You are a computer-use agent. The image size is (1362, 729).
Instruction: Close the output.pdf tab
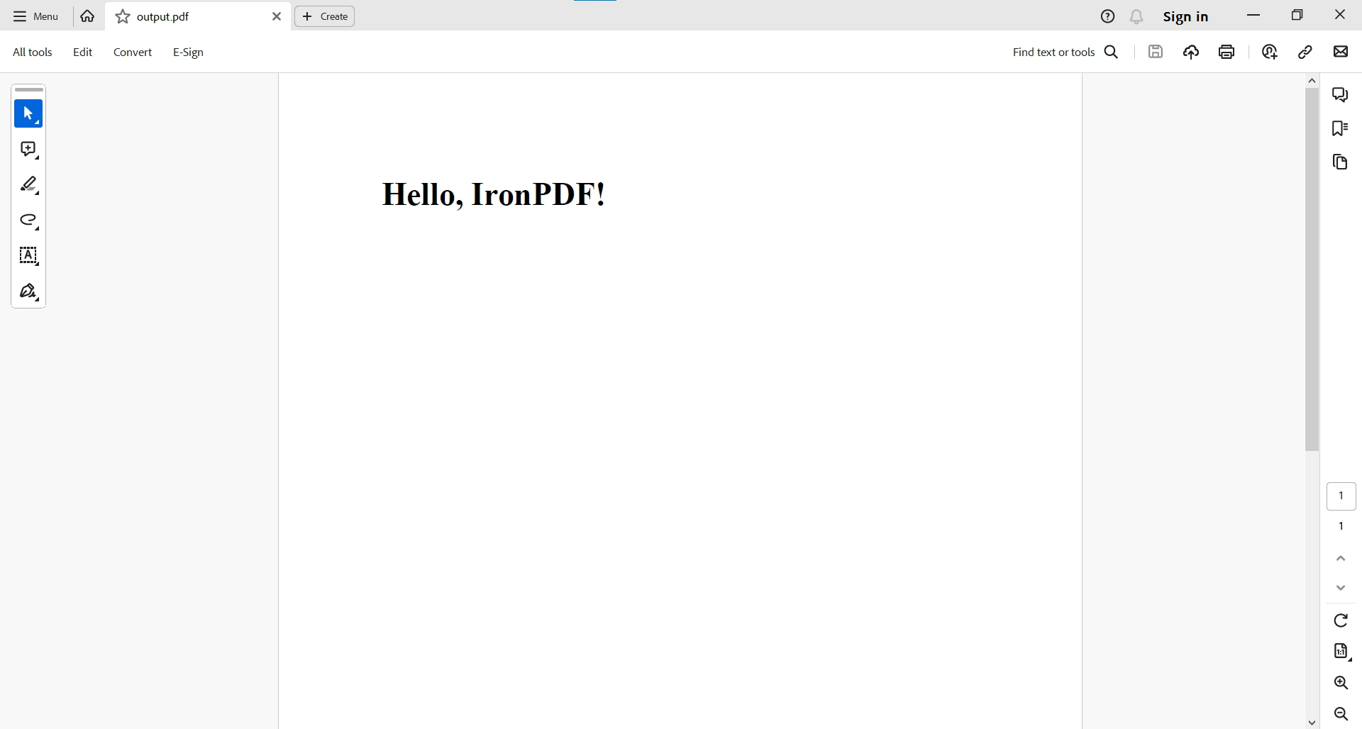[277, 16]
